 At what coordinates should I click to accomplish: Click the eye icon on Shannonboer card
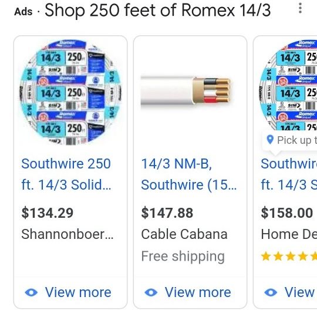coord(31,292)
